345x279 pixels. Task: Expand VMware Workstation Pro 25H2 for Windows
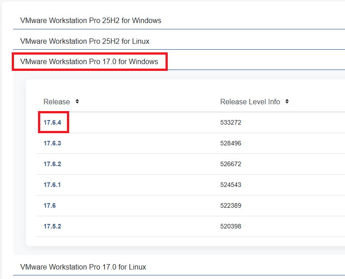(x=90, y=20)
